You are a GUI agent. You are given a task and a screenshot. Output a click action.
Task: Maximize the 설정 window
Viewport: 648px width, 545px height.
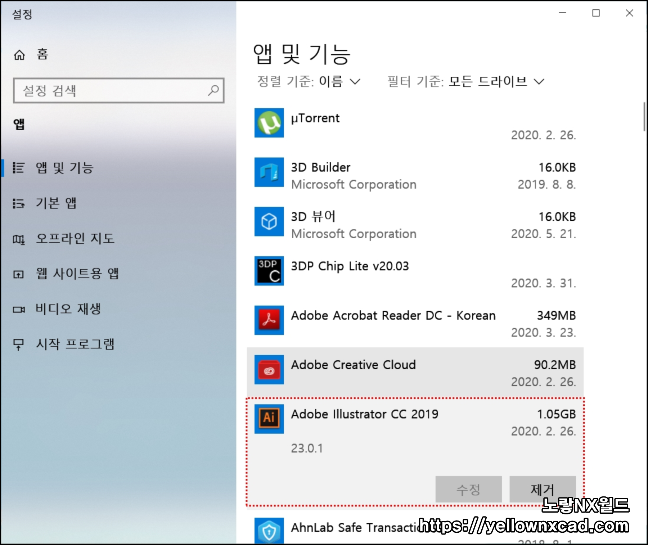click(x=596, y=13)
